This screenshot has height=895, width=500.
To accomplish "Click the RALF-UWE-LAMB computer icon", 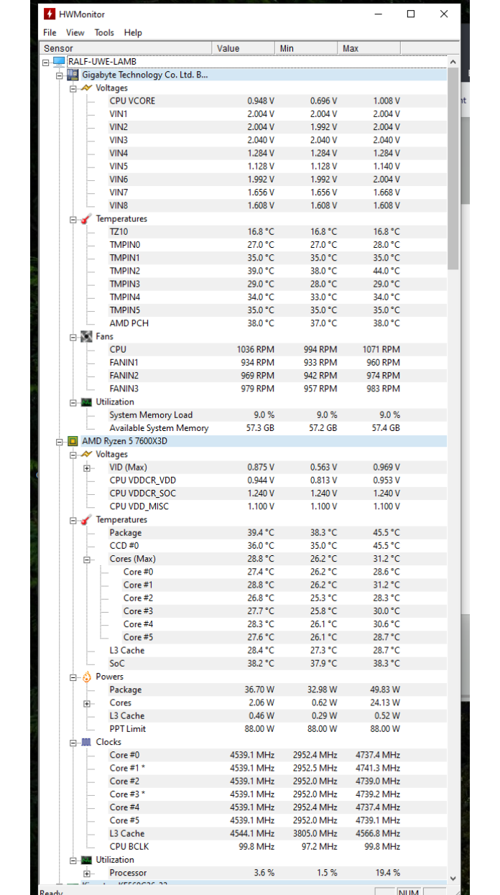I will click(59, 62).
